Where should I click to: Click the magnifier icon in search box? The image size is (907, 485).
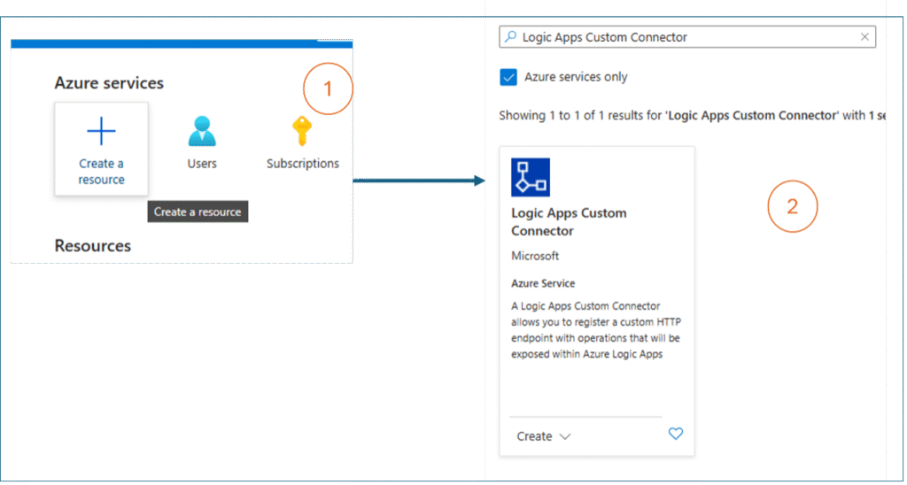click(510, 37)
